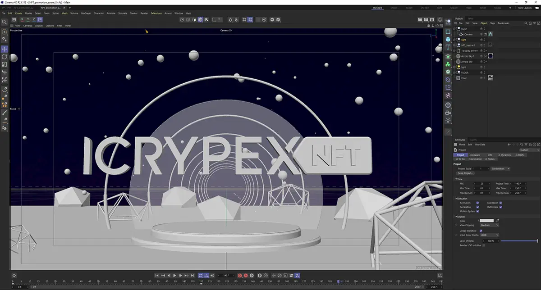Click the rotate tool in left toolbar
541x290 pixels.
(x=5, y=57)
